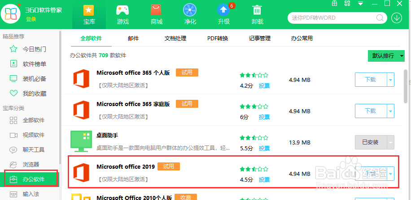Image resolution: width=411 pixels, height=200 pixels.
Task: Switch to the 文档处理 tab
Action: point(175,38)
